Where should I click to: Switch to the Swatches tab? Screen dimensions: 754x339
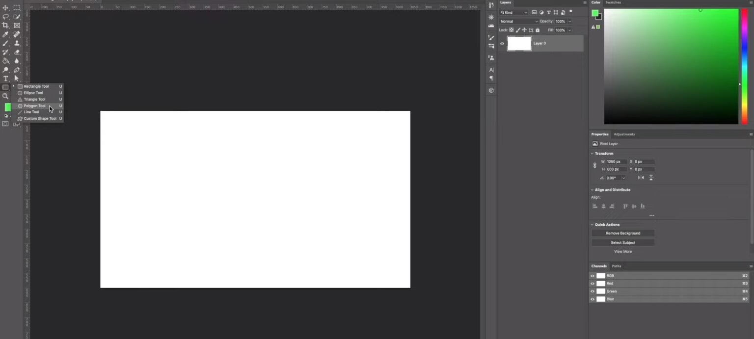pos(613,2)
